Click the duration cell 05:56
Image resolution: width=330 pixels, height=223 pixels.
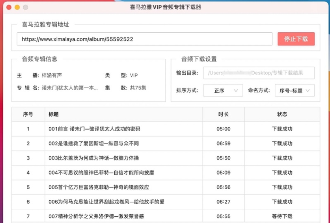[224, 187]
